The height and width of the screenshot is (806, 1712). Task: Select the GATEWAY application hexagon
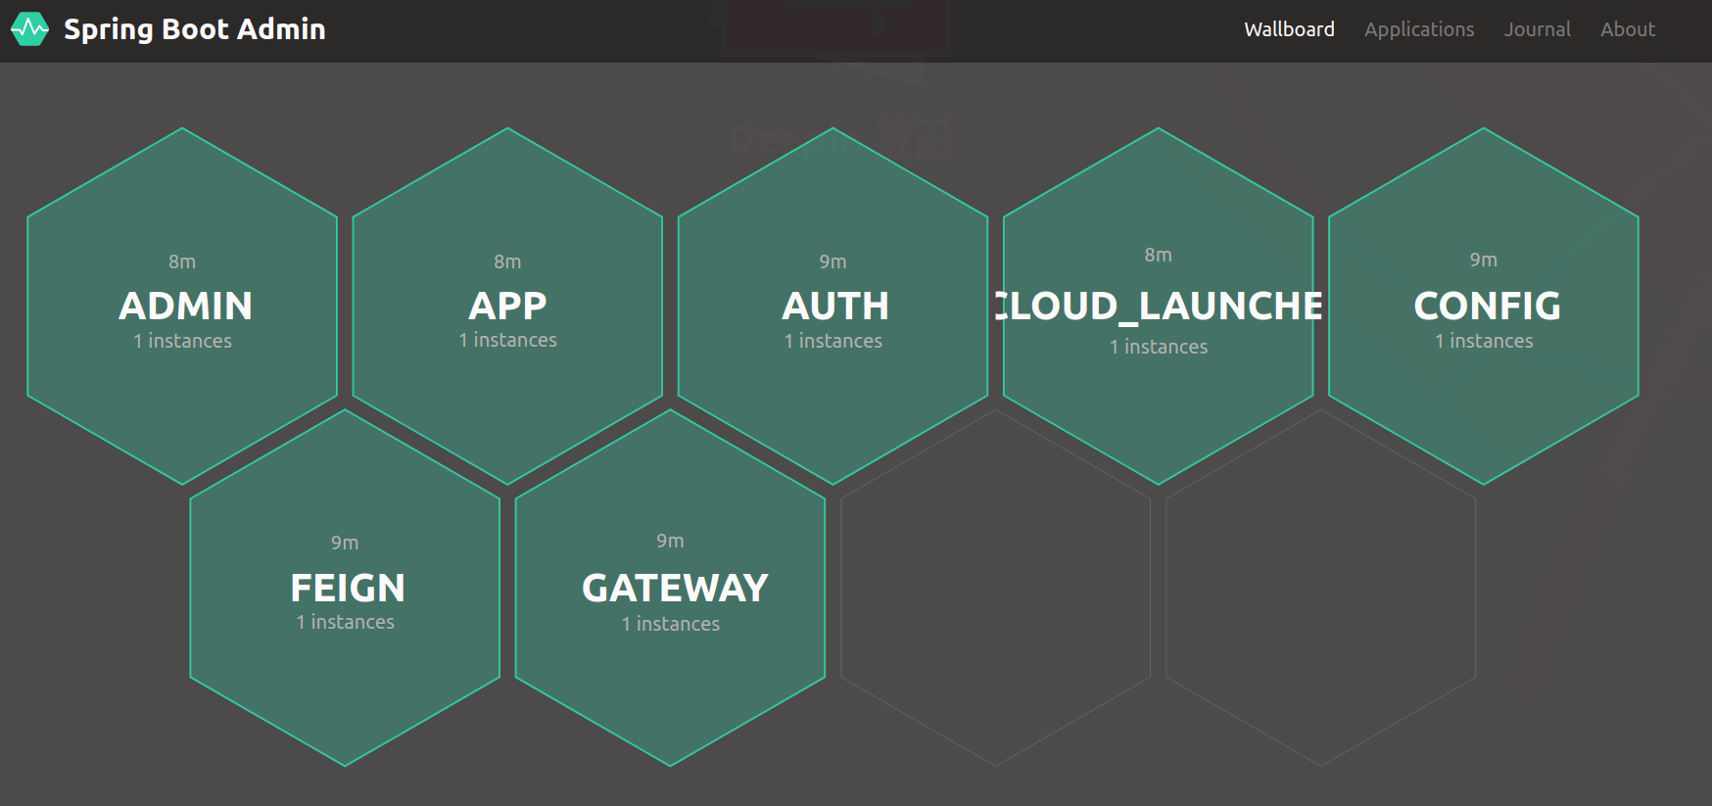670,588
